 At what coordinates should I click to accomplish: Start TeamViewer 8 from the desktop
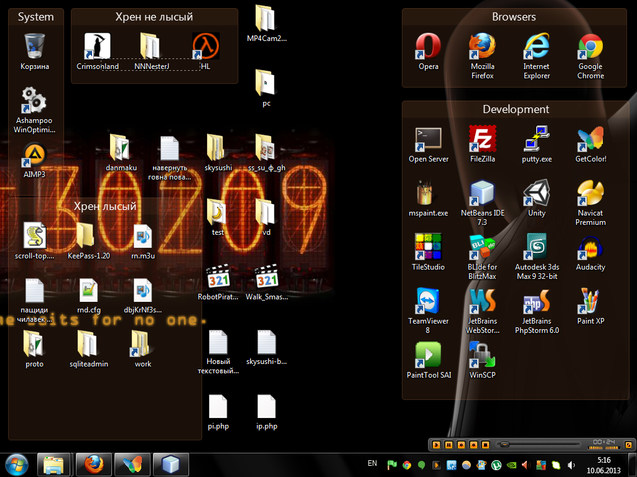coord(428,301)
